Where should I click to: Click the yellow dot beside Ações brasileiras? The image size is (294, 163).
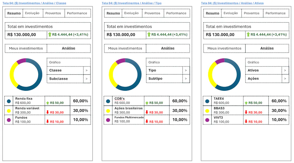pyautogui.click(x=108, y=111)
